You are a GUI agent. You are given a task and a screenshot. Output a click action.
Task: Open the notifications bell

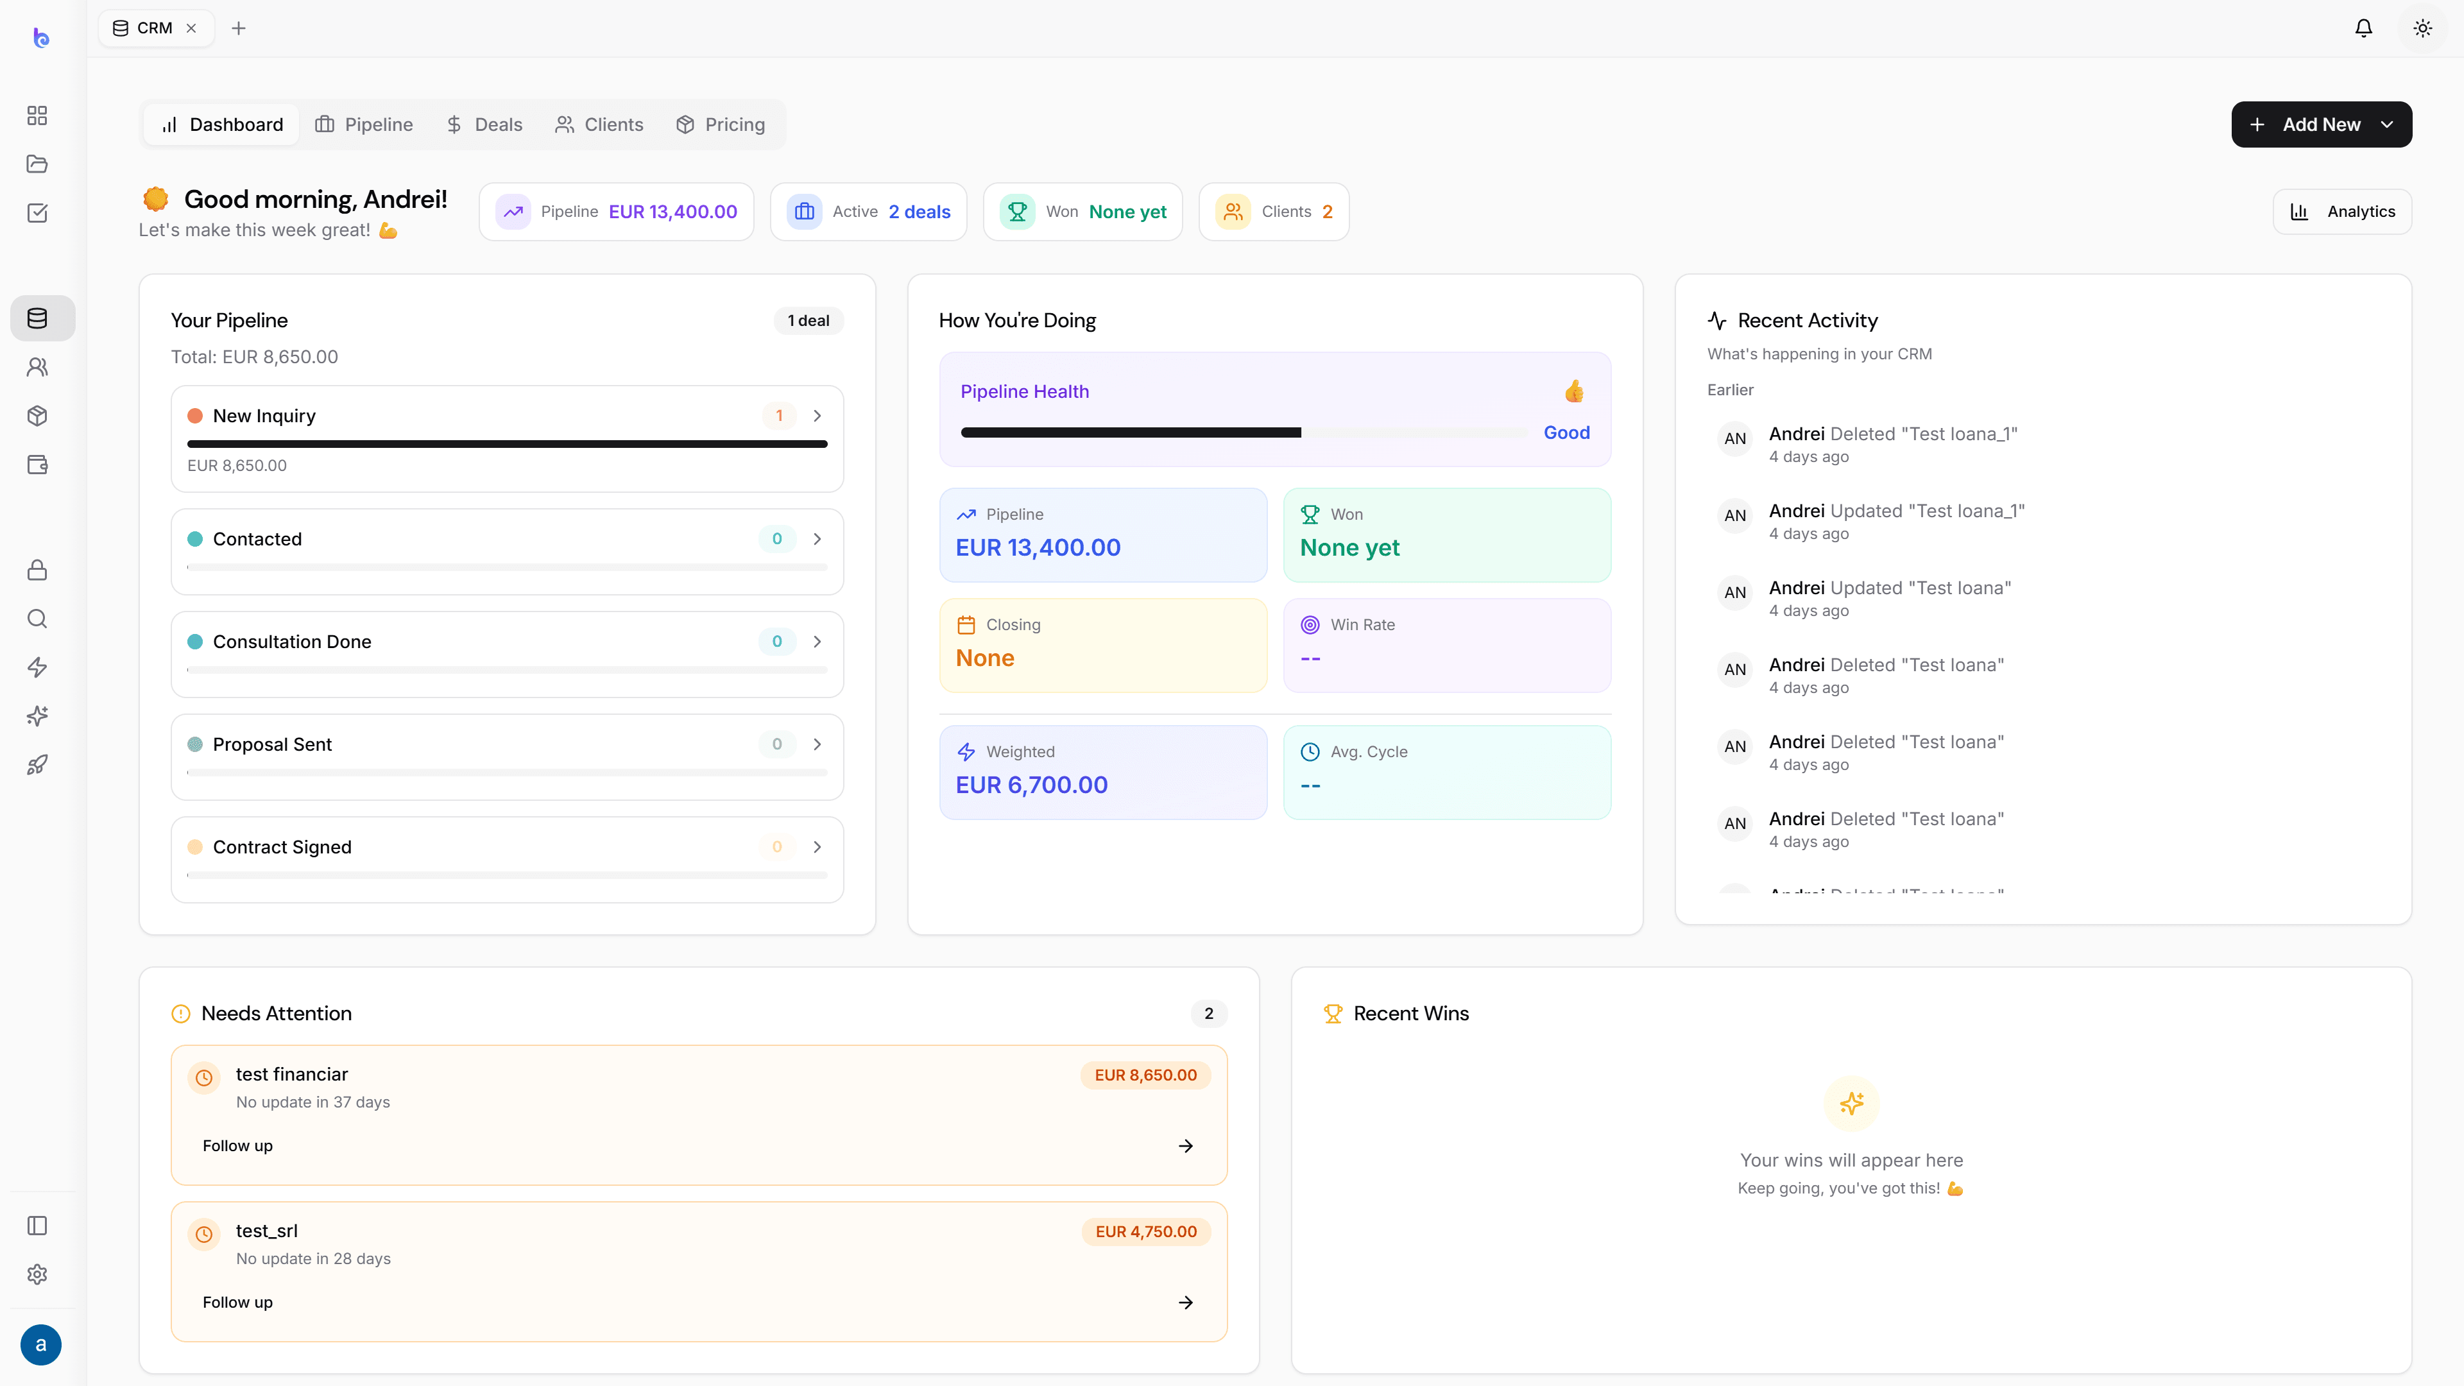[2363, 28]
